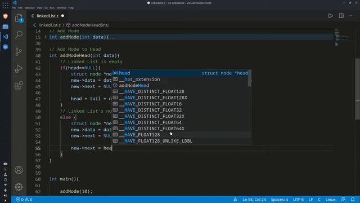Image resolution: width=360 pixels, height=203 pixels.
Task: Open the Accounts menu icon
Action: coord(19,170)
